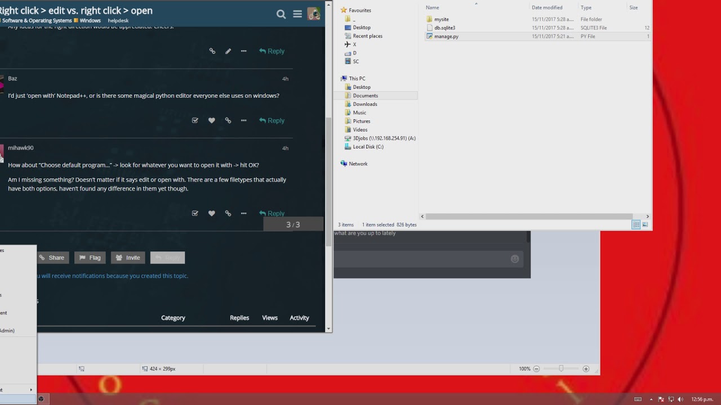This screenshot has height=405, width=721.
Task: Click the Reply link on Baz's post
Action: click(x=272, y=120)
